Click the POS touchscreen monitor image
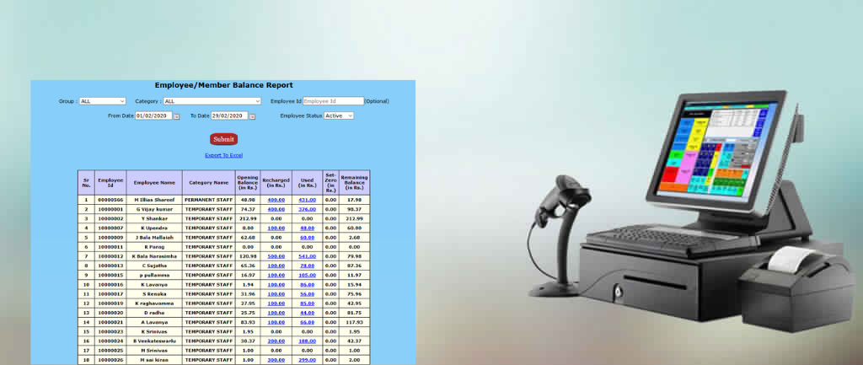Screen dimensions: 863x365 718,153
